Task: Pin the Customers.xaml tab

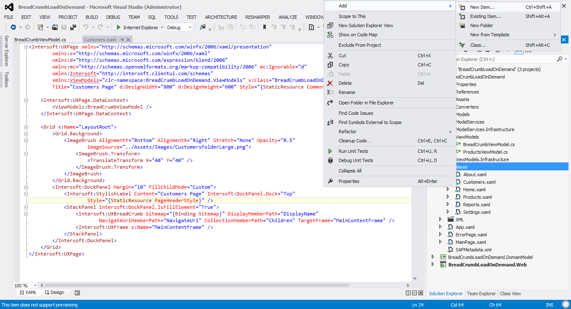Action: (122, 40)
